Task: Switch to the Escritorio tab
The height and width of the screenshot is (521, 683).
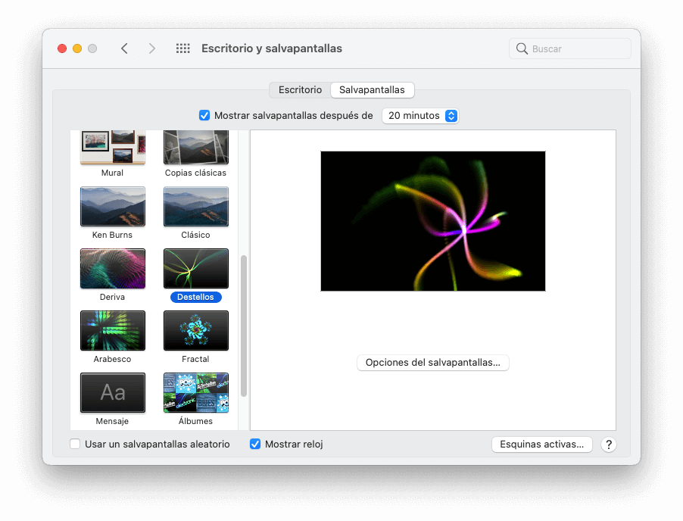Action: click(x=299, y=89)
